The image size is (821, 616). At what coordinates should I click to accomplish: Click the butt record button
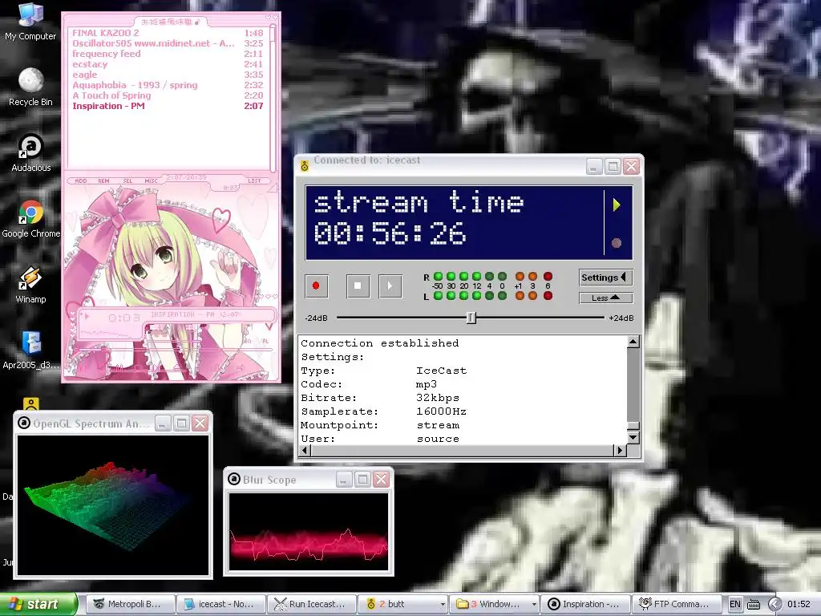tap(316, 286)
